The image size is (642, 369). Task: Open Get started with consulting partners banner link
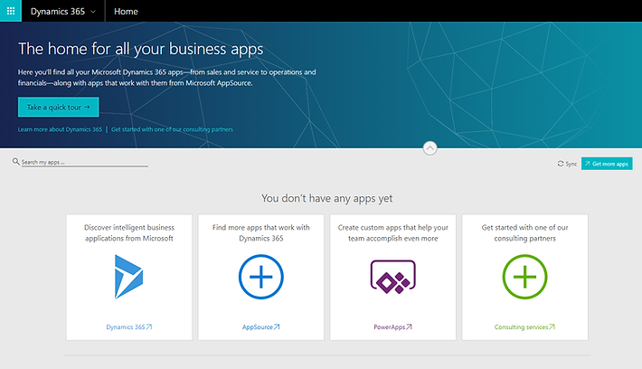(172, 129)
